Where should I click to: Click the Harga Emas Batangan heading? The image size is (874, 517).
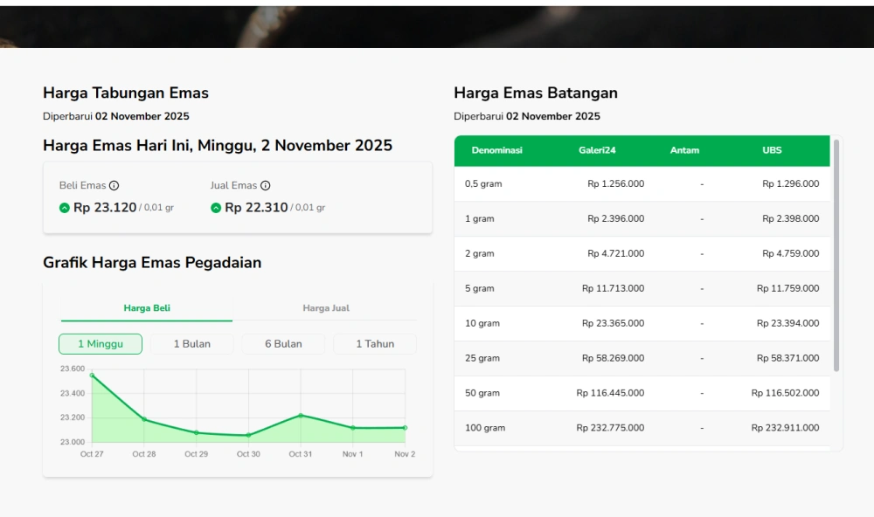535,92
